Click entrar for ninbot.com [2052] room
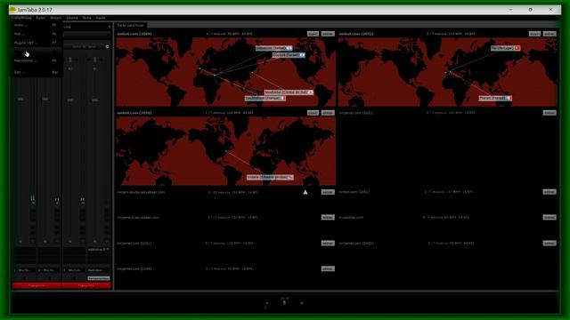The height and width of the screenshot is (320, 570). tap(550, 34)
